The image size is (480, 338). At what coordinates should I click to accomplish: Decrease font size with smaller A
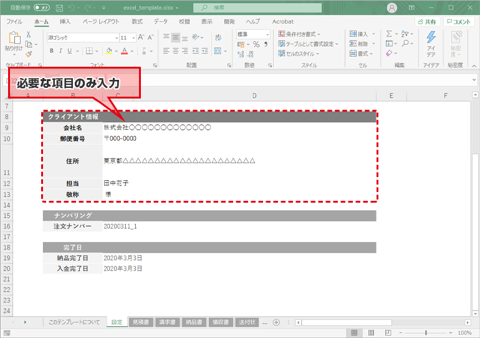coord(150,37)
